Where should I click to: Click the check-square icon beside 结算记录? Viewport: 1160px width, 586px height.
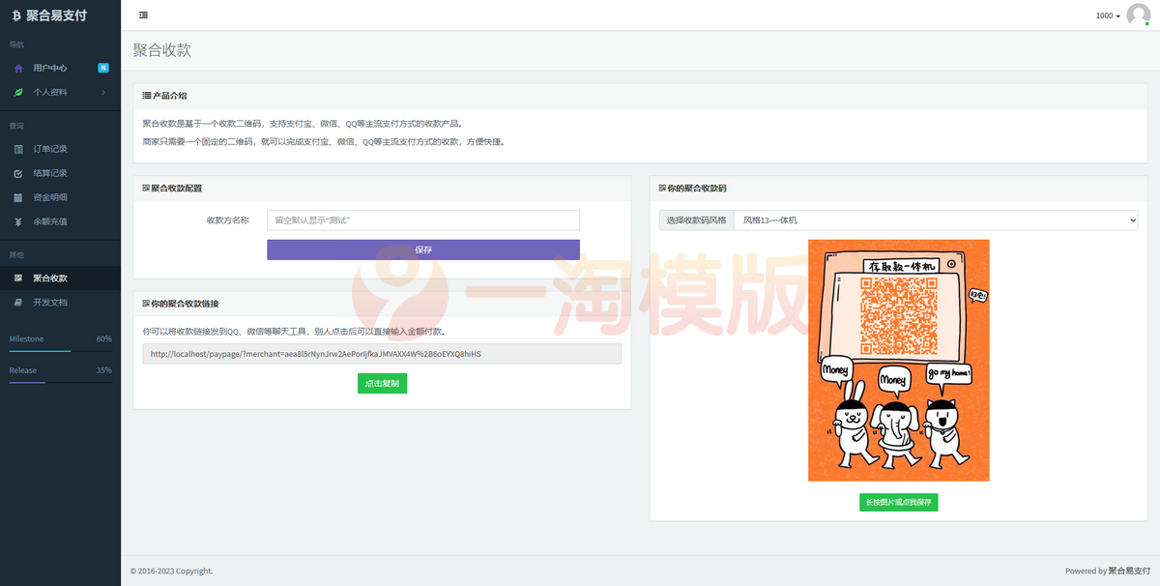[x=18, y=174]
